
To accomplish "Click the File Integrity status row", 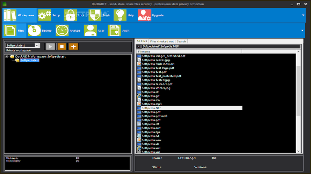I will click(42, 158).
